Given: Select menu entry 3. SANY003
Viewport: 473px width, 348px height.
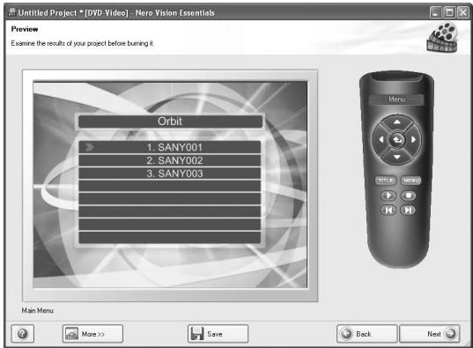Looking at the screenshot, I should [x=169, y=174].
